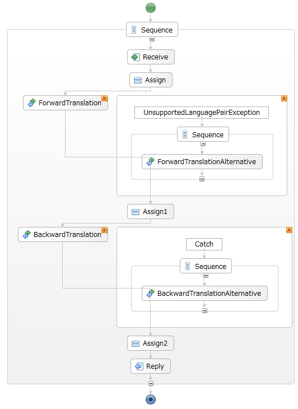Click the ForwardTranslationAlternative invoke icon
This screenshot has height=409, width=298.
[150, 162]
